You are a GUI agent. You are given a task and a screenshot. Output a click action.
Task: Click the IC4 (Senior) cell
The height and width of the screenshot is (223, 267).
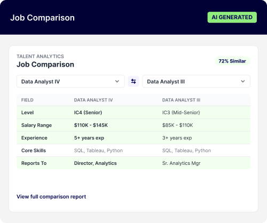(88, 113)
